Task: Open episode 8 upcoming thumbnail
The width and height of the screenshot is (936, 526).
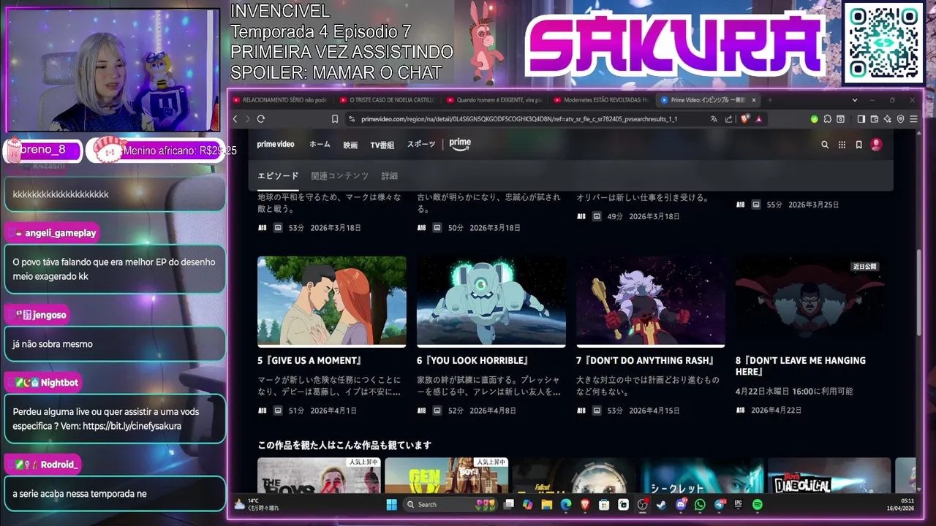Action: click(x=810, y=301)
